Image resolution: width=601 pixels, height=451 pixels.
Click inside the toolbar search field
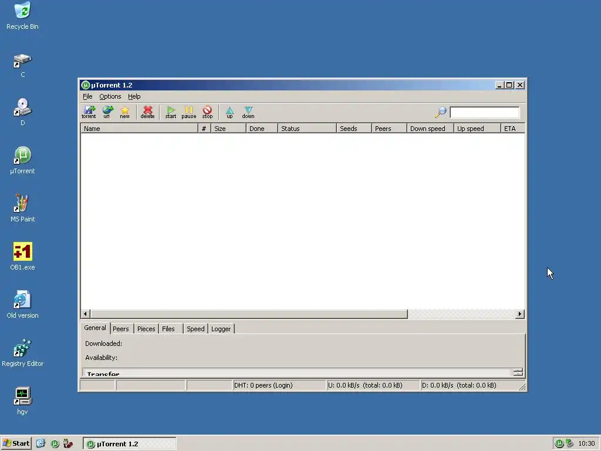484,112
